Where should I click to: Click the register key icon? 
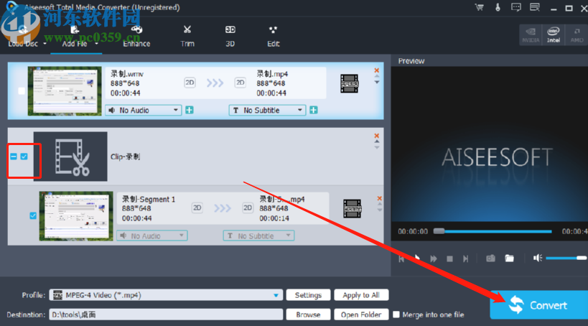(x=498, y=7)
